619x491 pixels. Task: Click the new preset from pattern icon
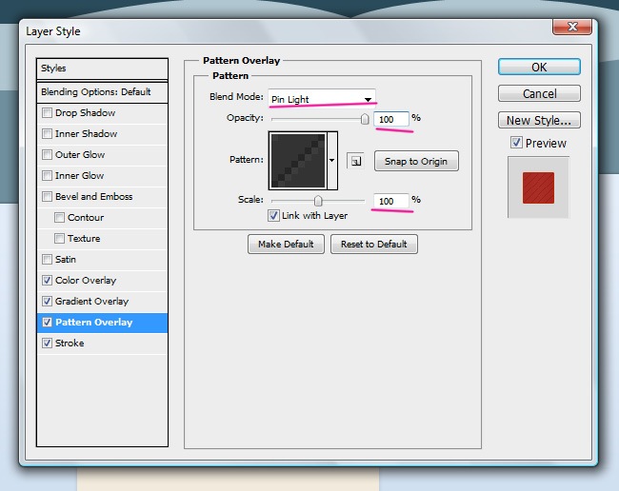coord(354,161)
